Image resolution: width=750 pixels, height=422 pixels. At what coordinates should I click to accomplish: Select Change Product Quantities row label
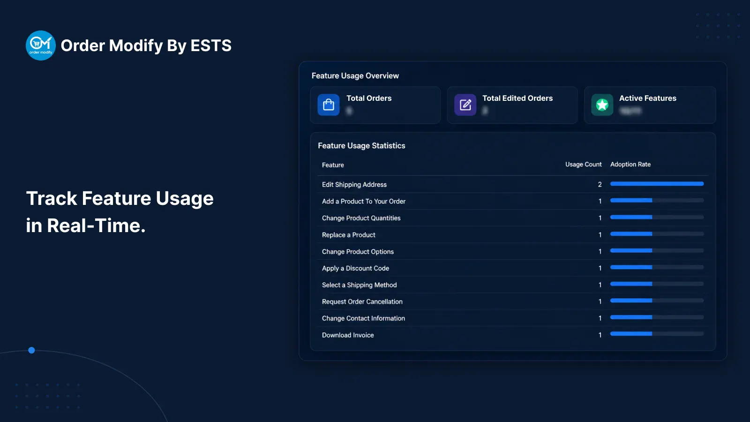click(x=361, y=218)
